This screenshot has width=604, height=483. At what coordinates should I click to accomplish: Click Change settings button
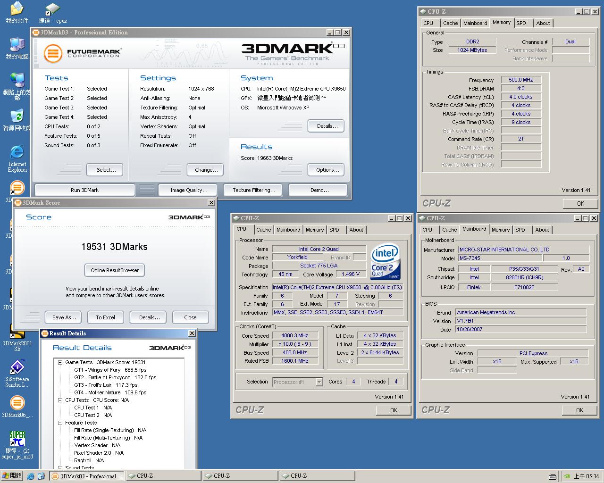pos(206,170)
